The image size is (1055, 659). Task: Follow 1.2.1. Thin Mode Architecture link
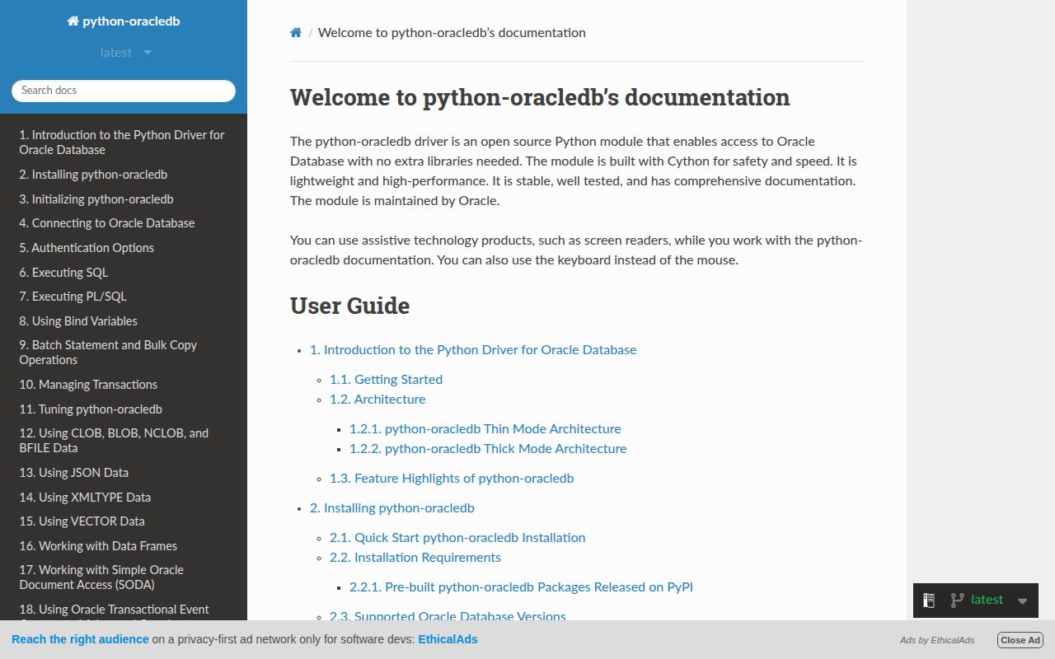pyautogui.click(x=485, y=429)
